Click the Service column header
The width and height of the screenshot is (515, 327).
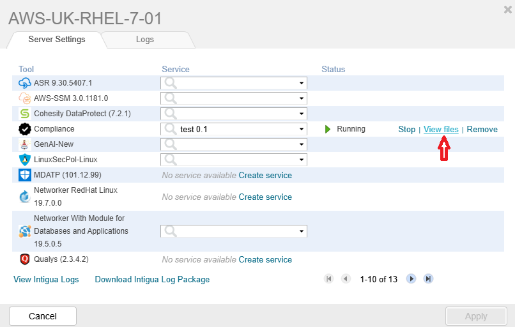pos(175,69)
